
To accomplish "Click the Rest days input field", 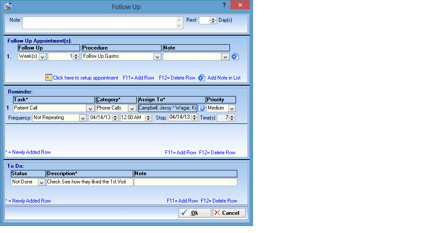I will click(x=205, y=20).
